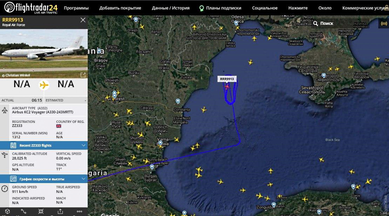Viewport: 389px width, 216px height.
Task: Click the RRR9913 callsign label on map
Action: pyautogui.click(x=227, y=79)
